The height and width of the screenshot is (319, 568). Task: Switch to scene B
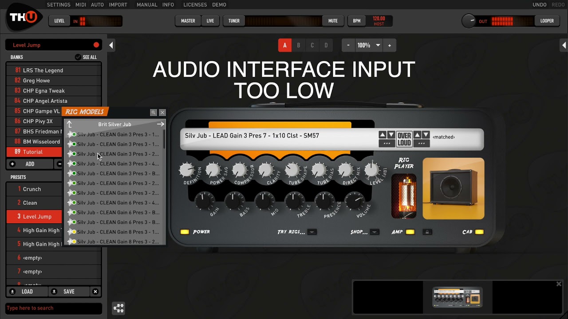click(x=299, y=45)
